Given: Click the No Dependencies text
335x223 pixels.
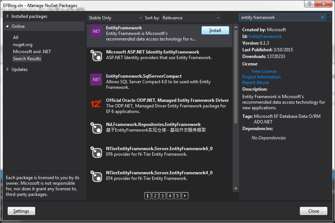Looking at the screenshot, I should click(268, 138).
